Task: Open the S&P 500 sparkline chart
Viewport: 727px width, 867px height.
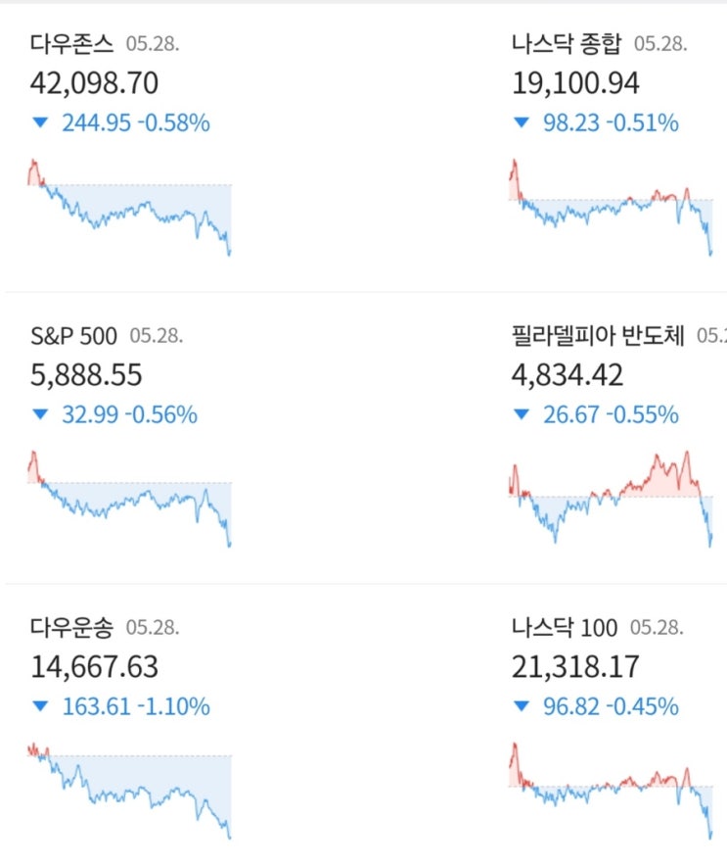Action: click(x=130, y=497)
